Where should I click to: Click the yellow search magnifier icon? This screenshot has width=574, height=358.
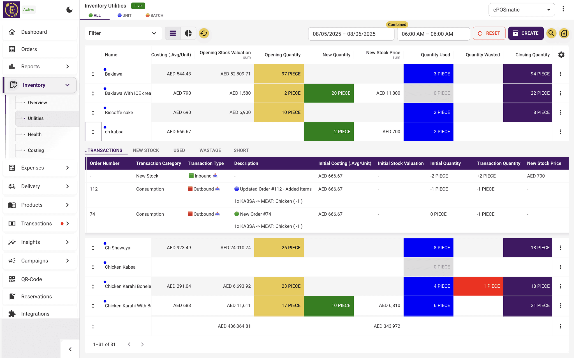(551, 33)
